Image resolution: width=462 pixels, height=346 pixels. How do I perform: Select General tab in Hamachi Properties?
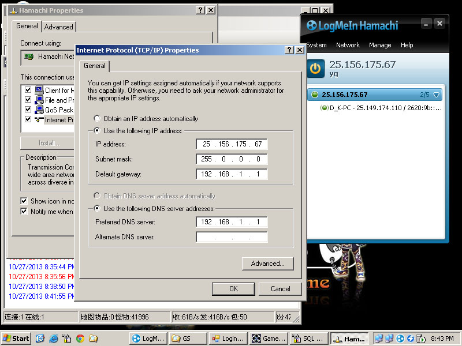(27, 26)
